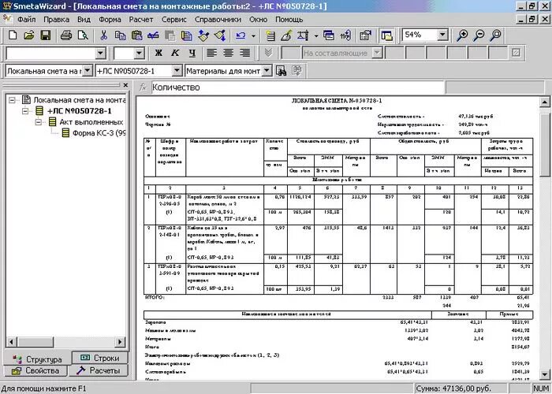Open the Сервис menu
Viewport: 552px width, 394px height.
(174, 20)
